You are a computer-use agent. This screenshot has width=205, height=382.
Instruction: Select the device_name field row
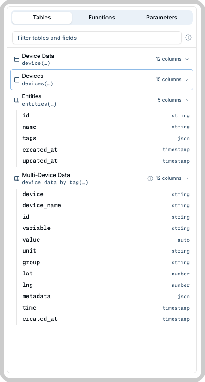(106, 205)
